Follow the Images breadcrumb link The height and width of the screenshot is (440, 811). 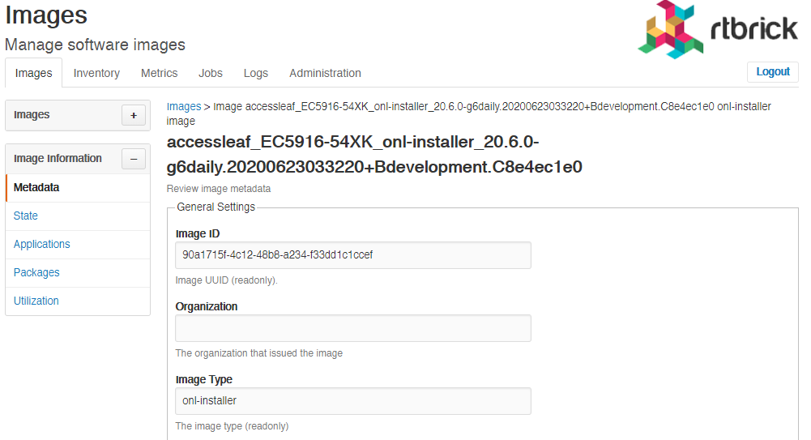[x=184, y=106]
